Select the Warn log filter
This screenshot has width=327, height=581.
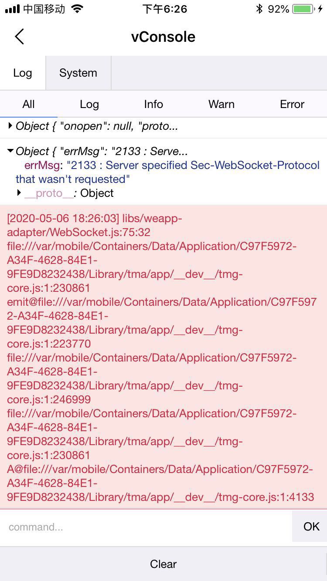click(x=221, y=104)
